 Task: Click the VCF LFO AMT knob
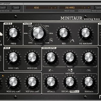[32, 82]
